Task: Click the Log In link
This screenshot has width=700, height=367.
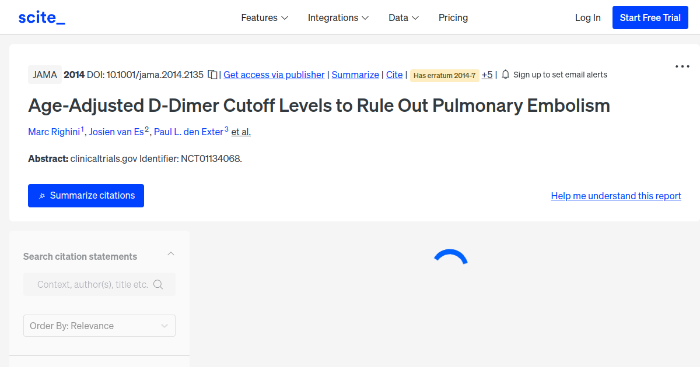Action: click(x=587, y=17)
